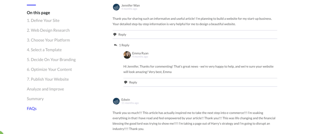Collapse the 1 Reply thread arrow
The image size is (312, 134).
pos(116,45)
